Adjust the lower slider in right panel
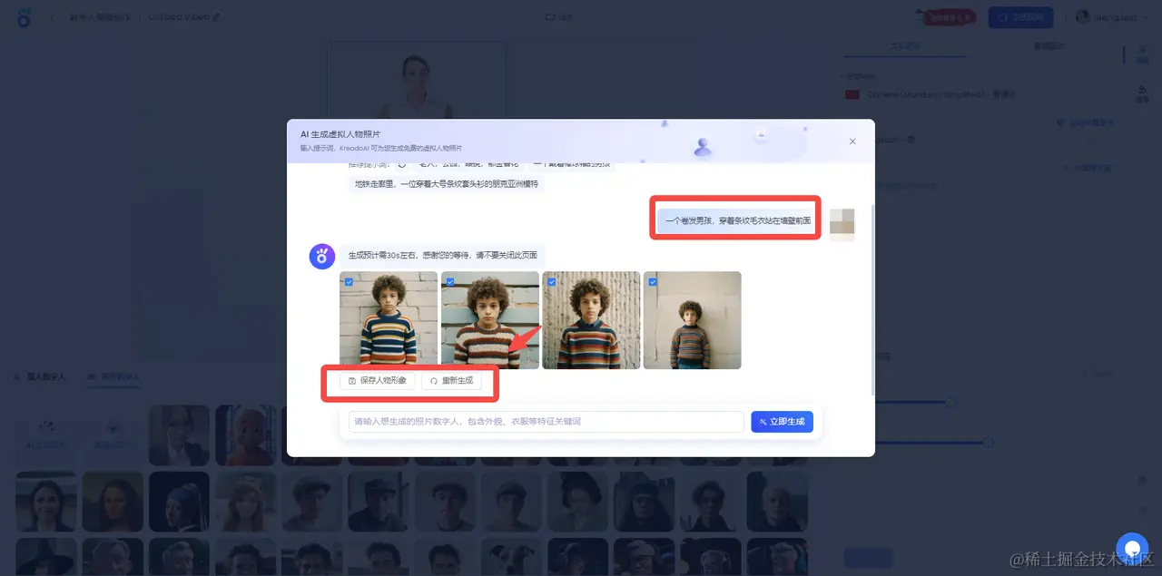 click(x=989, y=443)
